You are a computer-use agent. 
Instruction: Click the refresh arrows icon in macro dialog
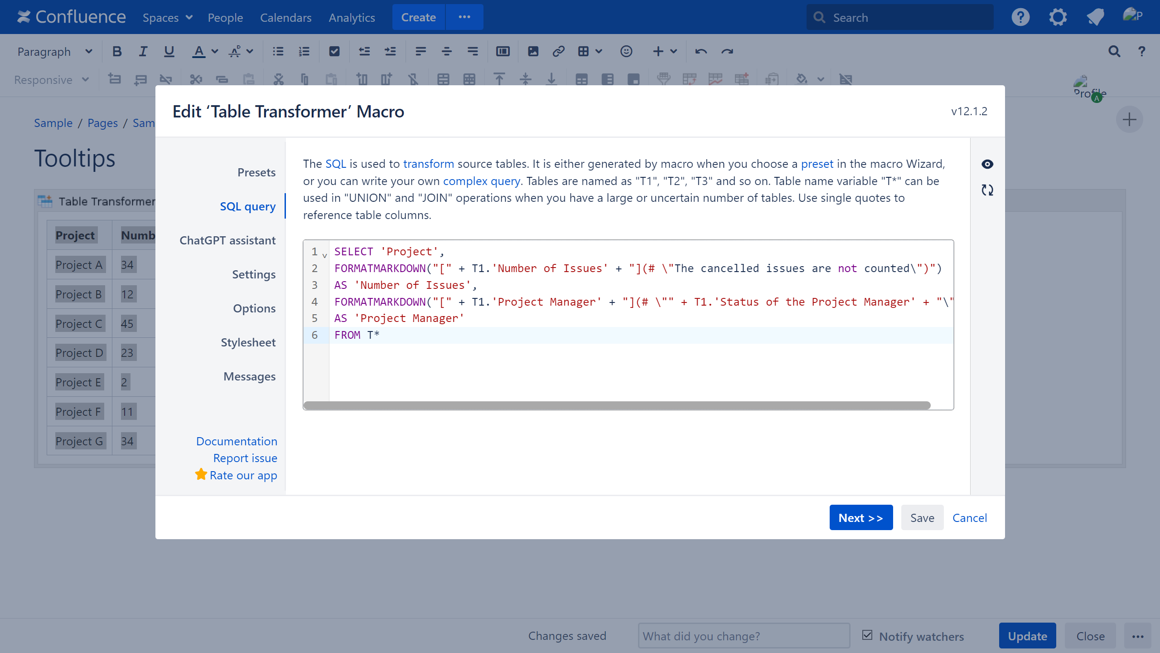point(987,190)
